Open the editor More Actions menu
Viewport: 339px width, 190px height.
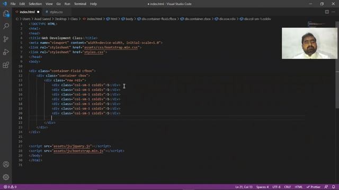(x=333, y=12)
